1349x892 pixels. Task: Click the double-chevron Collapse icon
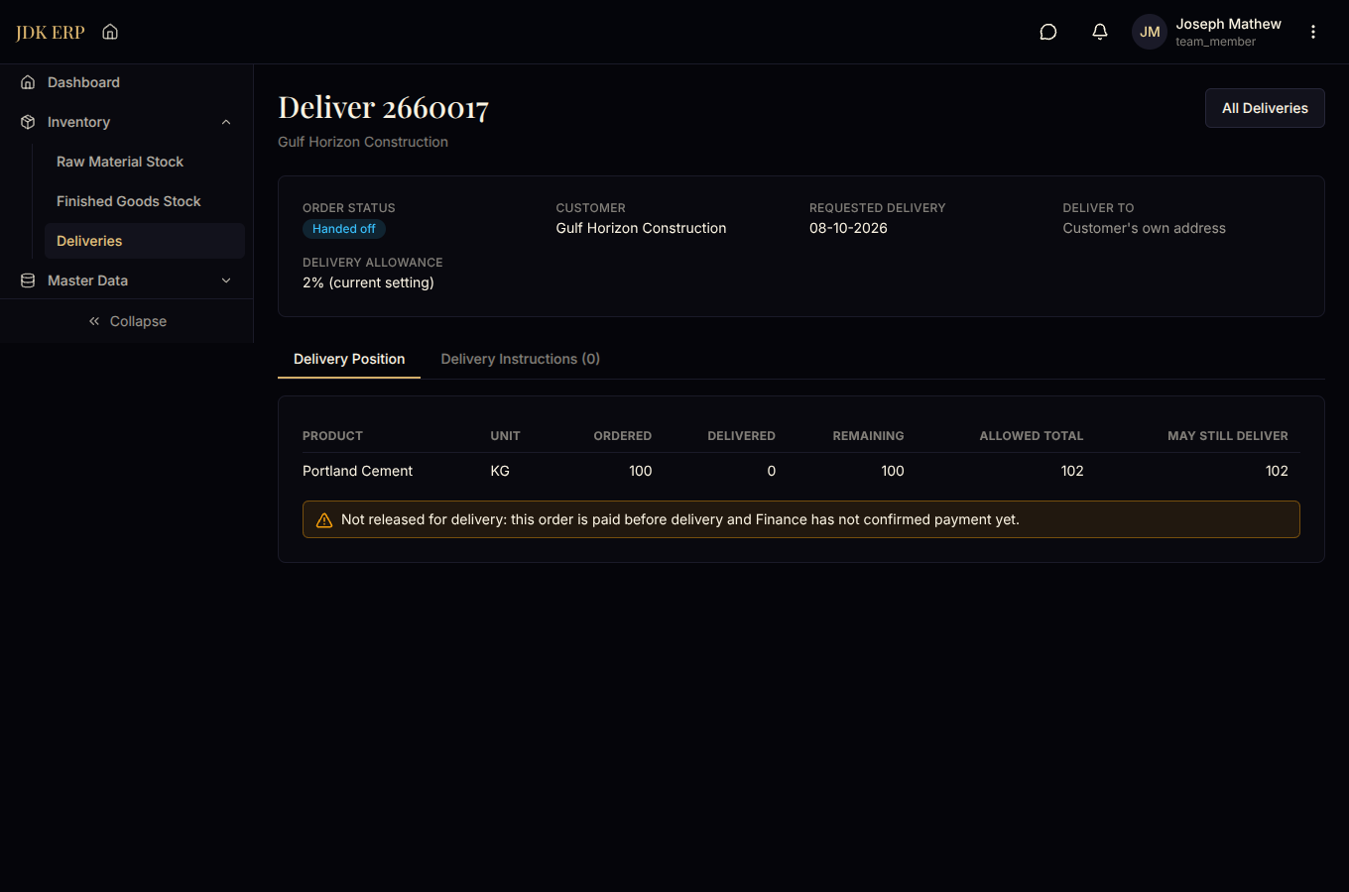pyautogui.click(x=94, y=321)
